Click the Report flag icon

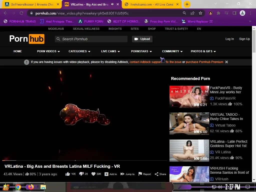(140, 174)
